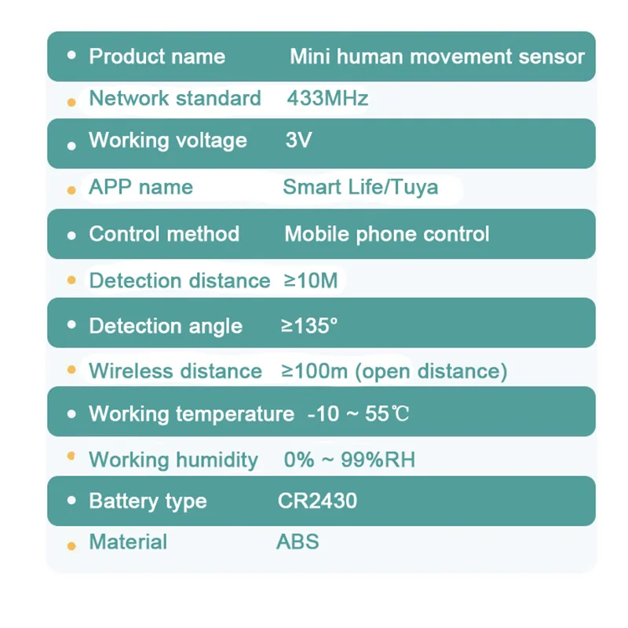Image resolution: width=628 pixels, height=628 pixels.
Task: Click the orange bullet beside Detection distance
Action: pos(72,279)
